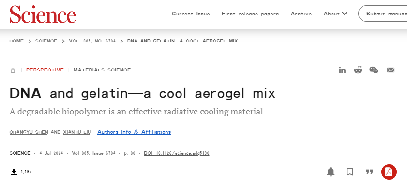Open the DOI 10.1126/science.adq5190 link
This screenshot has width=407, height=184.
177,153
